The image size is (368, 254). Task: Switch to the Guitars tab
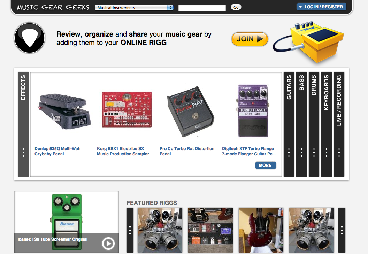pyautogui.click(x=289, y=124)
